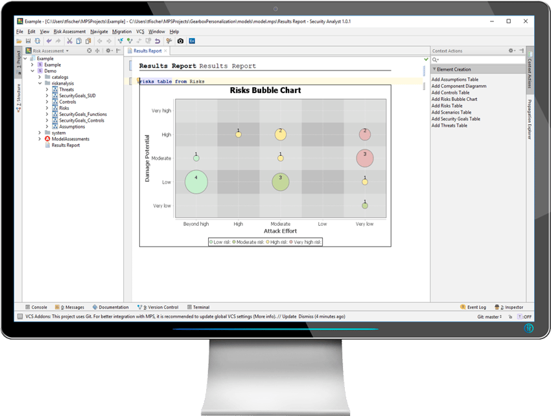The width and height of the screenshot is (551, 416).
Task: Click Add Risks Bubble Chart action
Action: (x=454, y=99)
